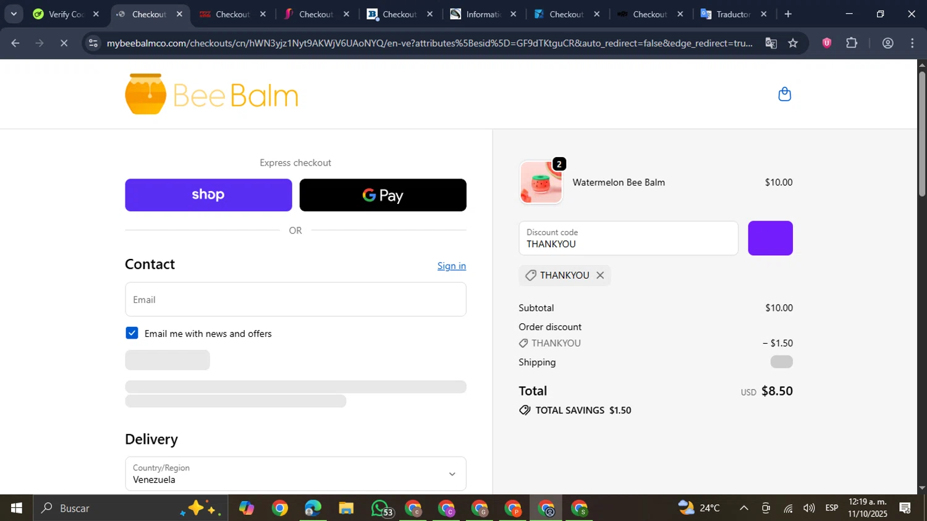
Task: Open the shopping bag cart icon
Action: pos(784,94)
